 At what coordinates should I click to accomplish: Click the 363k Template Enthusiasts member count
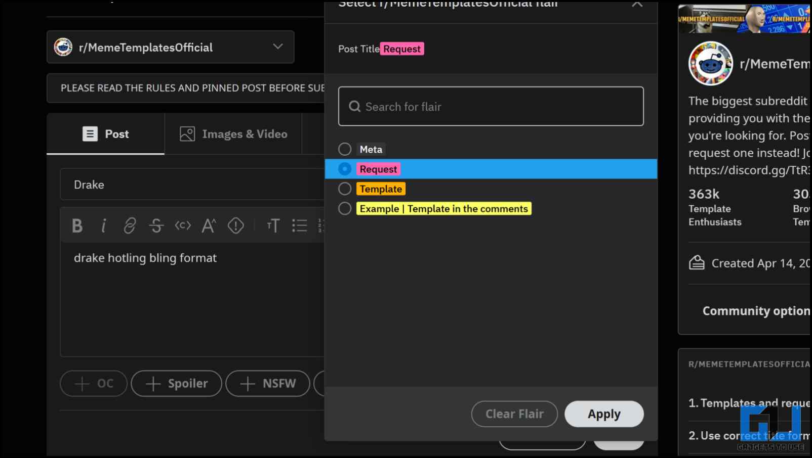pyautogui.click(x=715, y=207)
